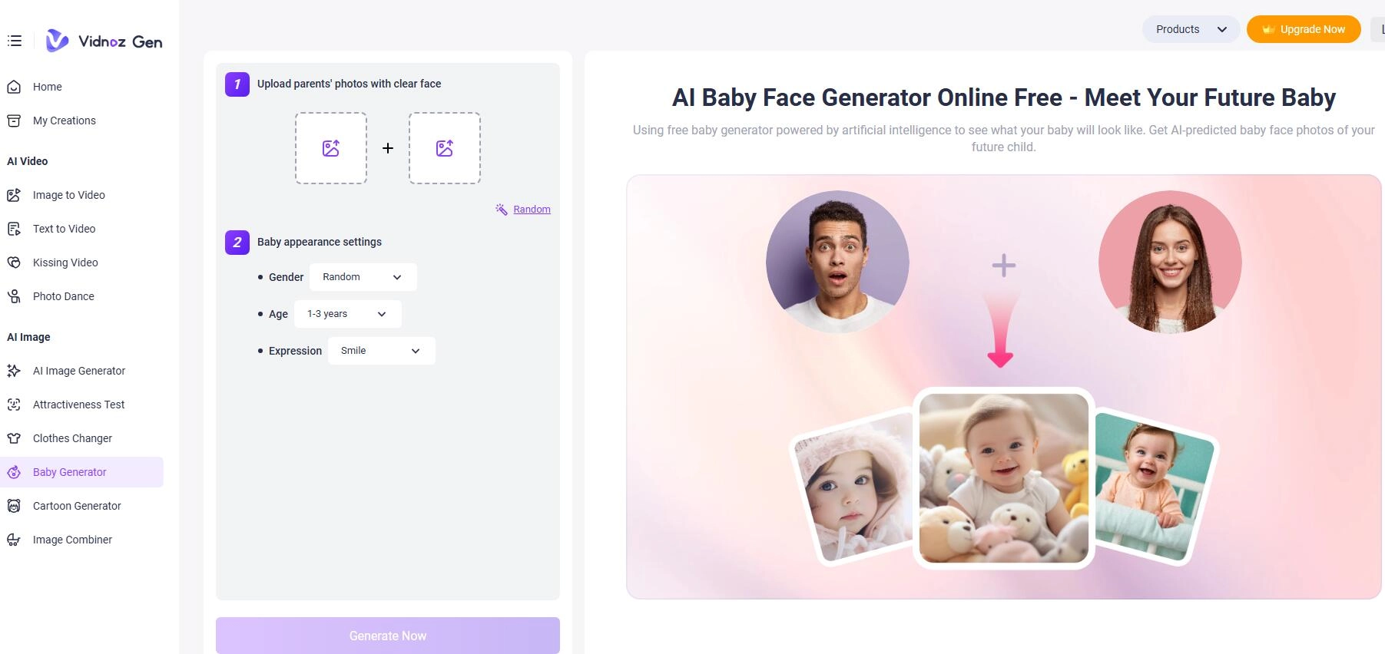Click the Attractiveness Test face icon
The height and width of the screenshot is (654, 1385).
coord(14,405)
